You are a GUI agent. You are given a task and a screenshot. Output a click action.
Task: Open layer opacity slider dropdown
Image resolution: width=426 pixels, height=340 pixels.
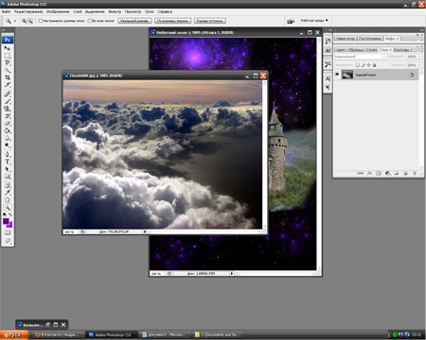(x=419, y=57)
